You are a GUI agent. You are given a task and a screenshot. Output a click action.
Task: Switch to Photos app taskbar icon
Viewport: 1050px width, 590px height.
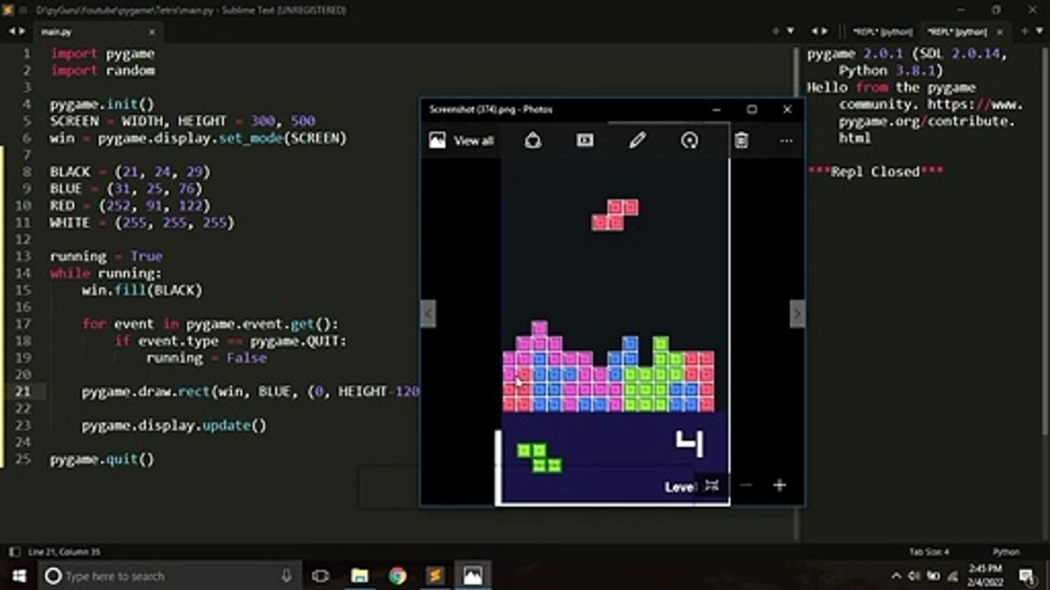(x=472, y=576)
